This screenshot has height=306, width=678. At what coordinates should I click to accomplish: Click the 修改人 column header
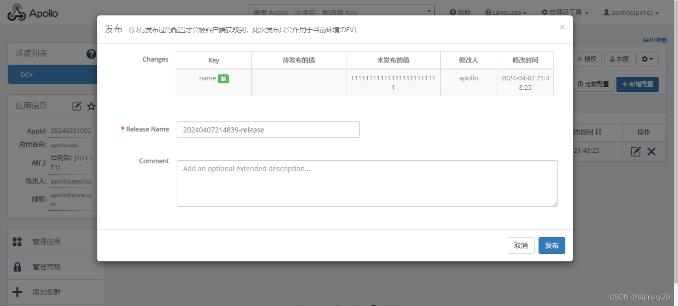pos(469,60)
